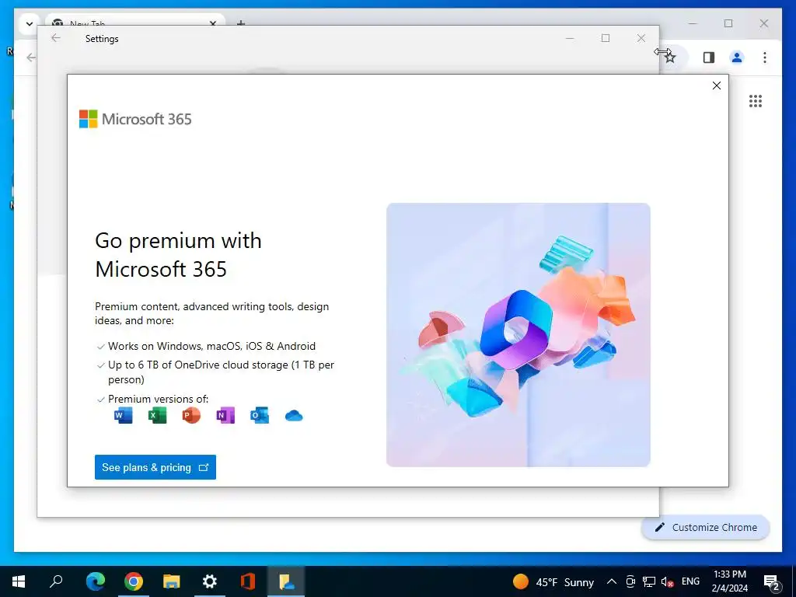
Task: Maximize the Settings window
Action: click(606, 38)
